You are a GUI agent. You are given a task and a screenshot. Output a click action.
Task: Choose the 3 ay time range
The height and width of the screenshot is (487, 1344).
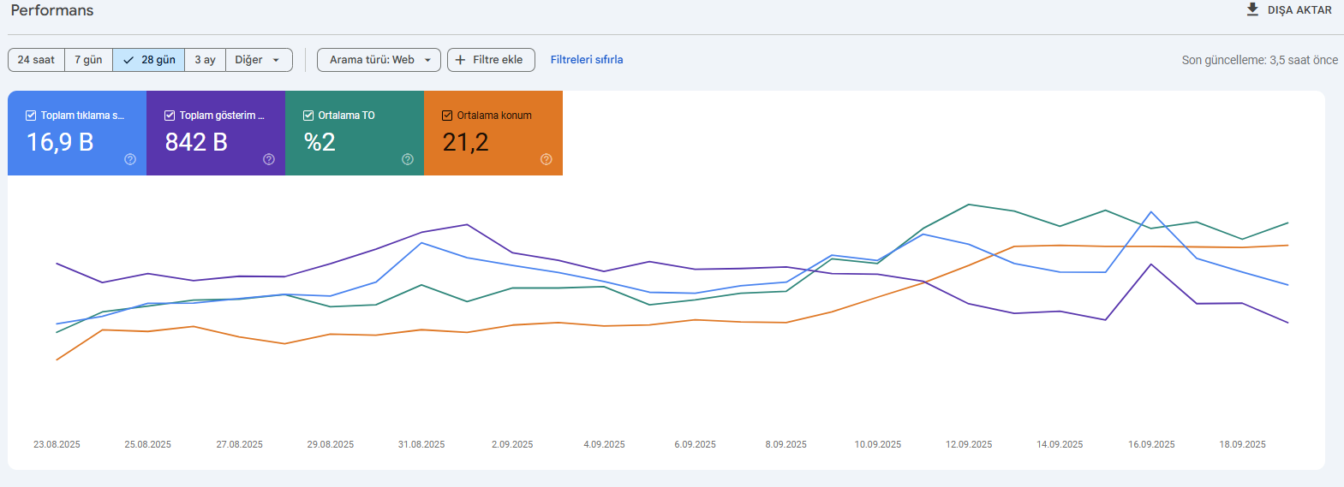(x=205, y=60)
